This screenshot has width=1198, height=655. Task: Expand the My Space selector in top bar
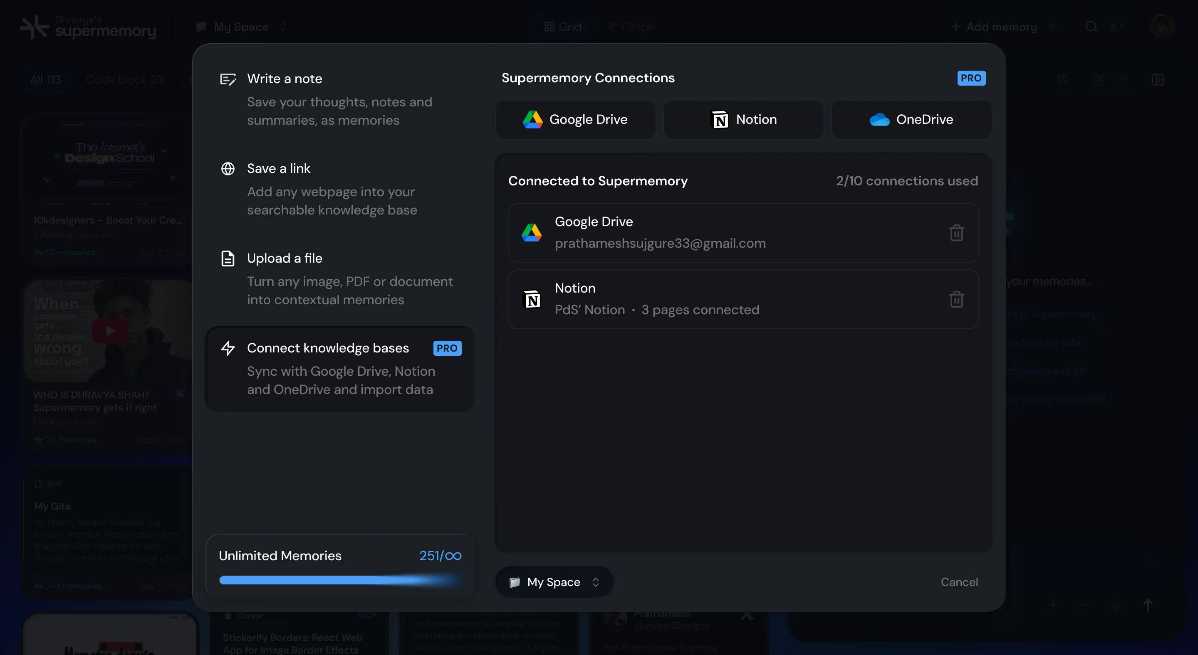pos(241,27)
